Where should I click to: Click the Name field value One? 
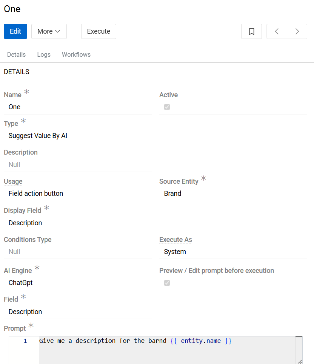tap(14, 107)
